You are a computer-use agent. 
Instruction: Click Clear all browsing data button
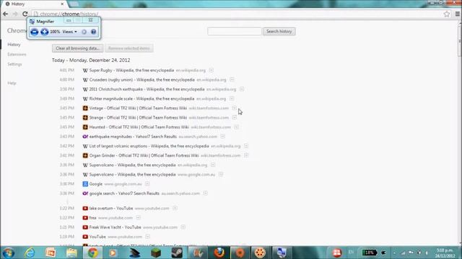point(78,48)
